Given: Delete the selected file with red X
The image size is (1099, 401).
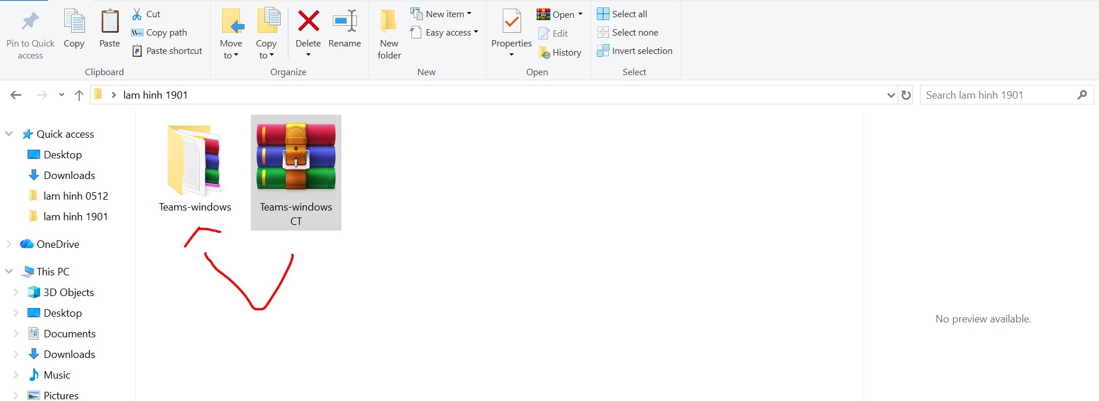Looking at the screenshot, I should click(x=308, y=22).
